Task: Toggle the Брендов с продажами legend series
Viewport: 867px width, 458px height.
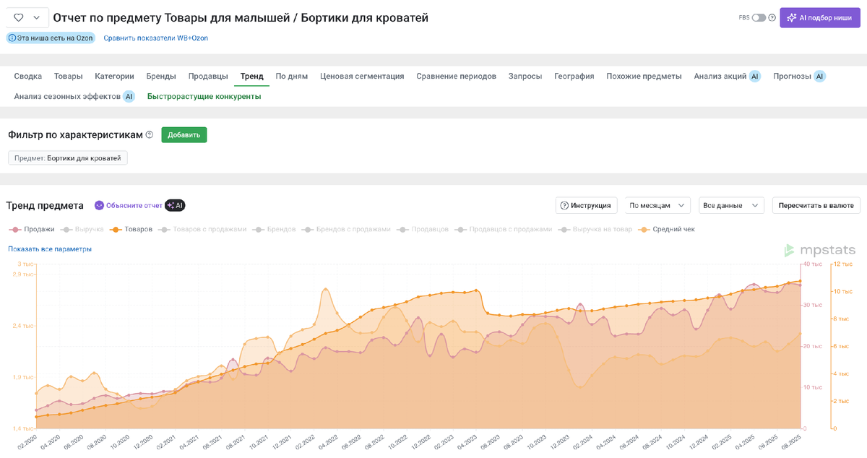Action: click(x=345, y=229)
